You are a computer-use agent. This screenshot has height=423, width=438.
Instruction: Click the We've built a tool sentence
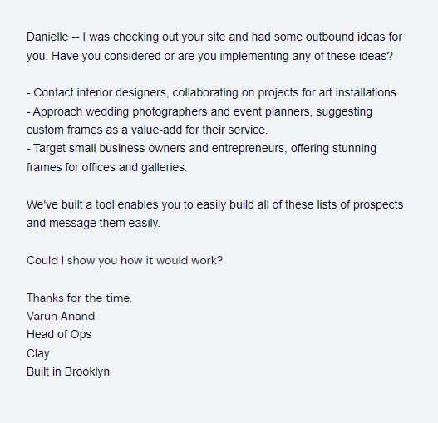(x=215, y=204)
